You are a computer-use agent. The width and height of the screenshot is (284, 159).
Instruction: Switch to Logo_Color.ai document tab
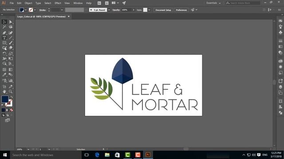tap(41, 17)
